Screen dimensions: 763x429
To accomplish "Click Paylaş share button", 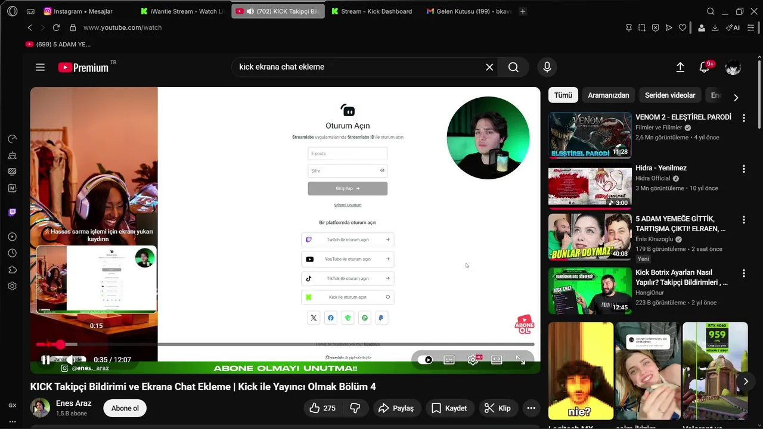I will click(x=396, y=408).
